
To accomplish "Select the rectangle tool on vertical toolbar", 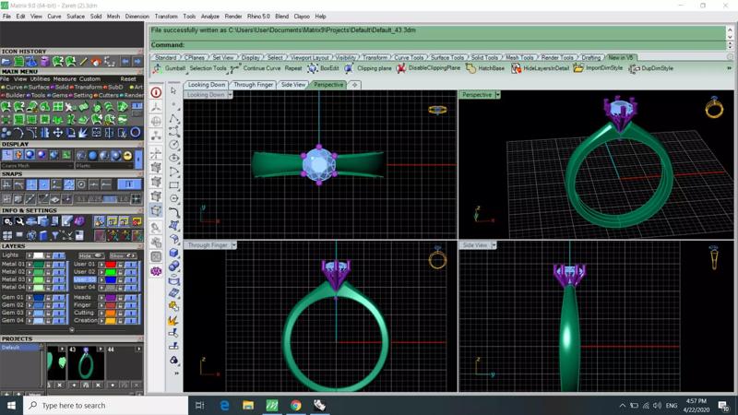I will 173,185.
